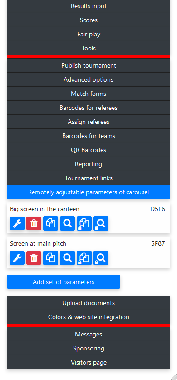Delete the Big screen in the canteen set
This screenshot has height=380, width=177.
coord(34,223)
